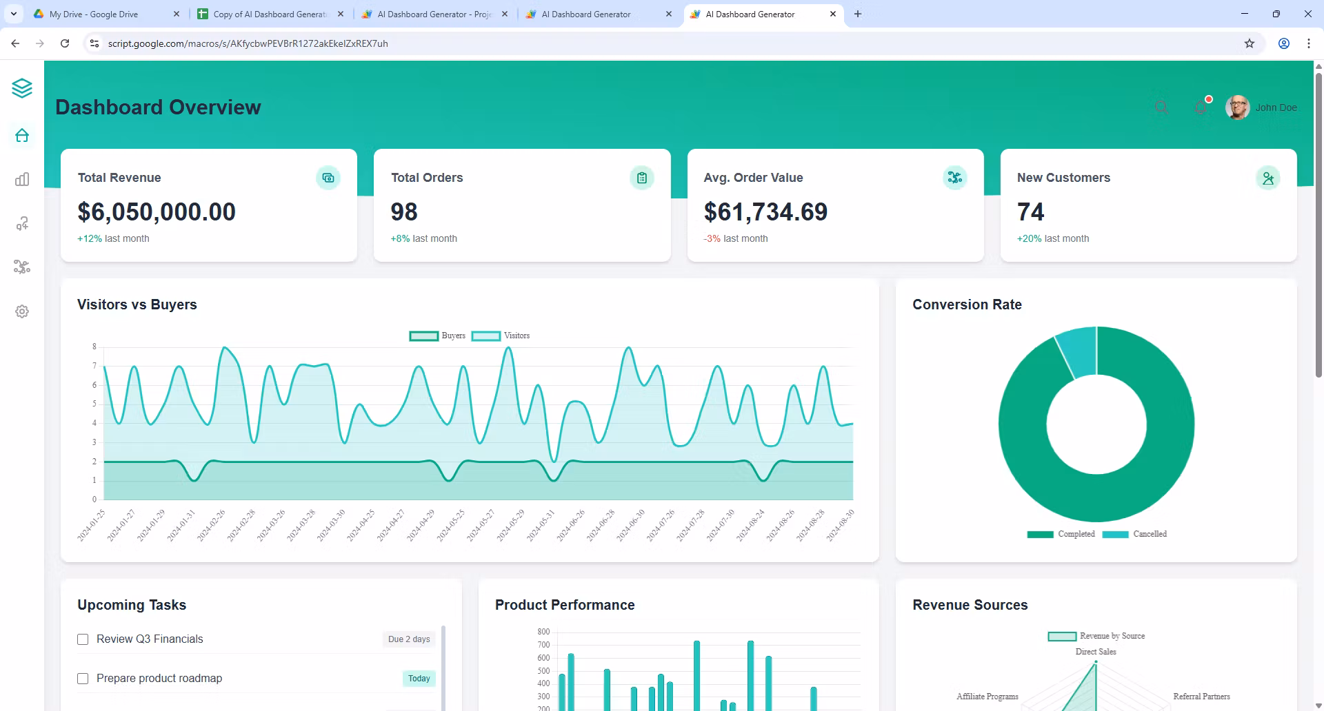The image size is (1324, 711).
Task: Open the notifications bell icon
Action: tap(1201, 107)
